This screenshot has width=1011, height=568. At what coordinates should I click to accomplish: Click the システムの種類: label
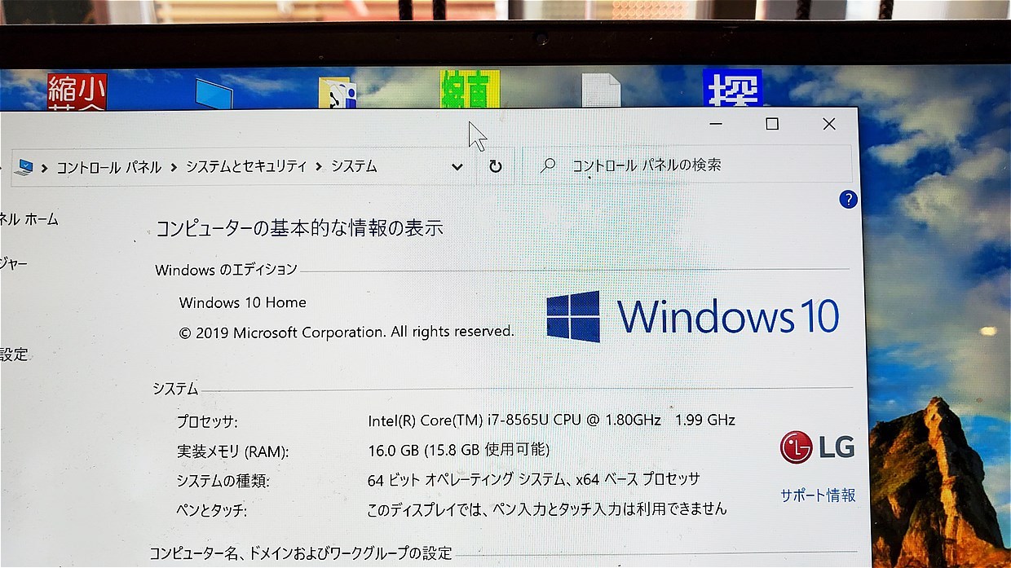pyautogui.click(x=223, y=481)
